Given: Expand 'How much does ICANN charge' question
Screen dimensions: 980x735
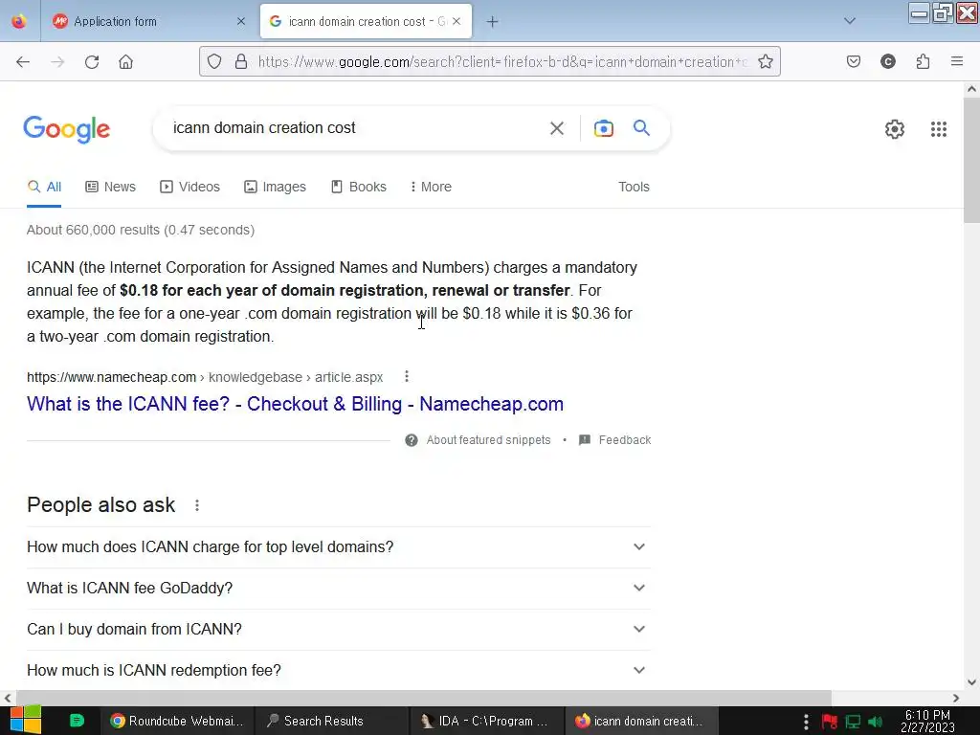Looking at the screenshot, I should (x=339, y=546).
